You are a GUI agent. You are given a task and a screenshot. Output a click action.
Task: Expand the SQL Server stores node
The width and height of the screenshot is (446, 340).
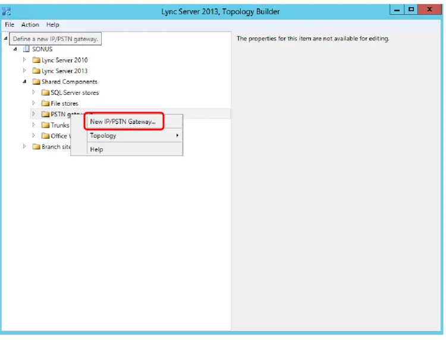coord(33,92)
